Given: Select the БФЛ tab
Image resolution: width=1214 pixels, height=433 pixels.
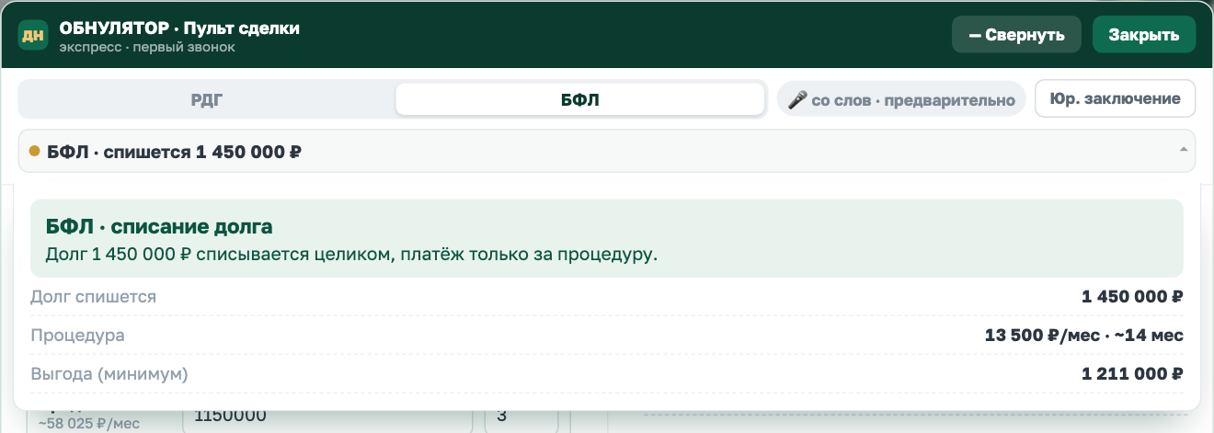Looking at the screenshot, I should (x=580, y=99).
